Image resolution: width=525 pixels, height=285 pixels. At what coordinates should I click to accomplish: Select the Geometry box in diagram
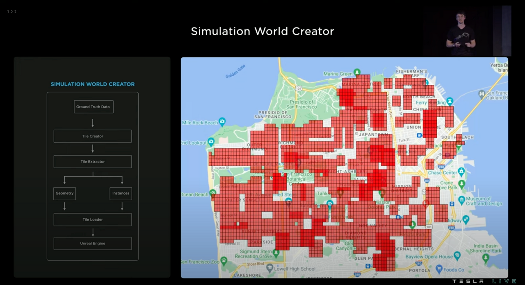click(x=65, y=193)
